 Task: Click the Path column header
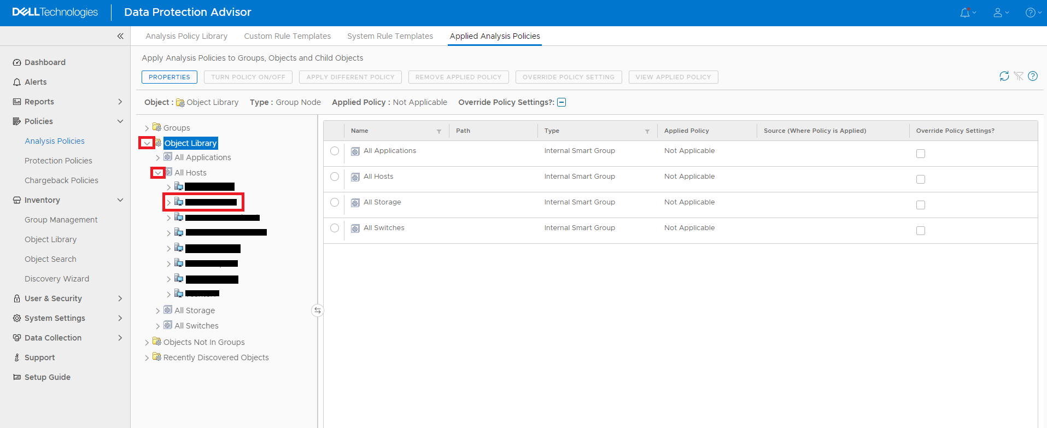click(463, 131)
